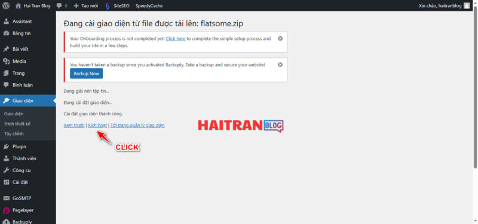Click Tới trang quản lý giao diện link

pyautogui.click(x=137, y=125)
